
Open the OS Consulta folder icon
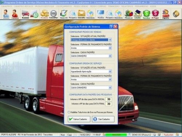(x=82, y=14)
